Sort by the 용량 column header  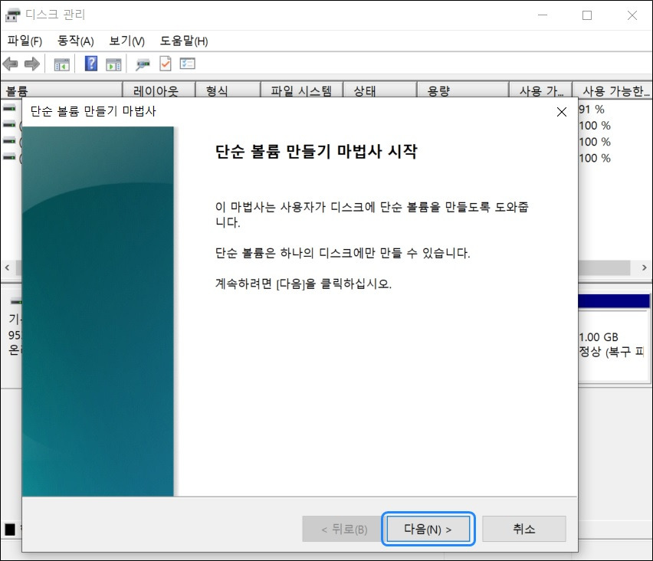[x=463, y=90]
